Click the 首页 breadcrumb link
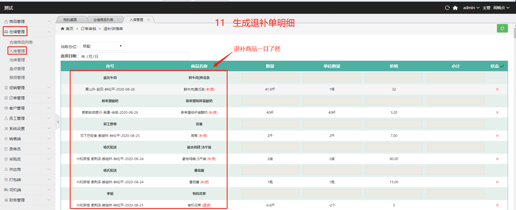 coord(69,29)
